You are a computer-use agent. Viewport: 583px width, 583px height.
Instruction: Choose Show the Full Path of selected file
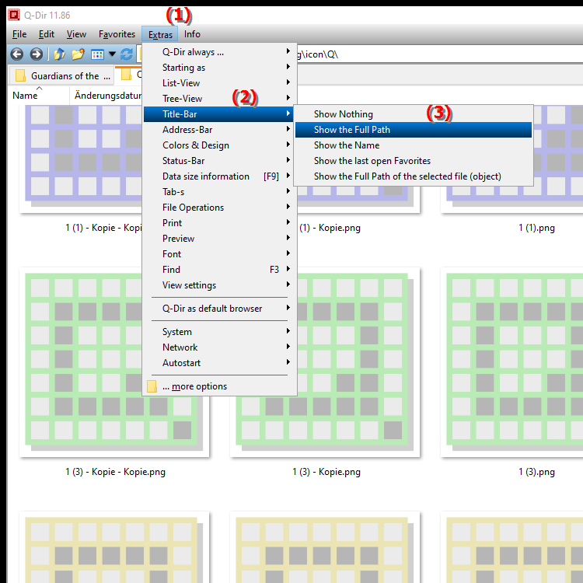(414, 176)
